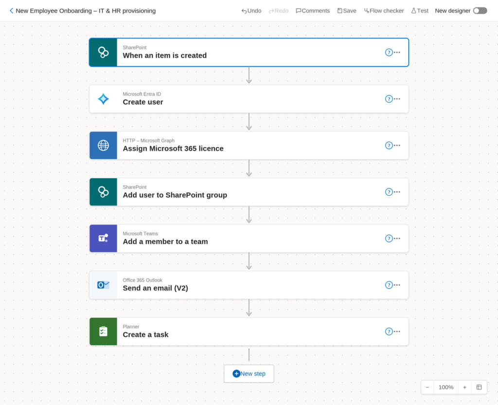The image size is (498, 405).
Task: Click the SharePoint trigger icon on the first card
Action: tap(103, 53)
